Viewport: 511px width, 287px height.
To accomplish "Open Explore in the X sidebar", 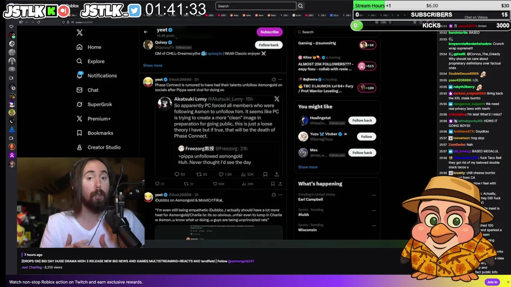I will 90,61.
